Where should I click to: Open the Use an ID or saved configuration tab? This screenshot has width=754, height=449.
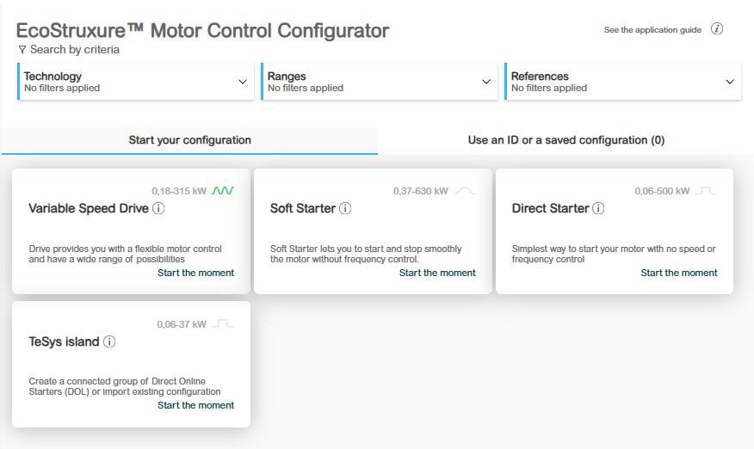(x=565, y=140)
